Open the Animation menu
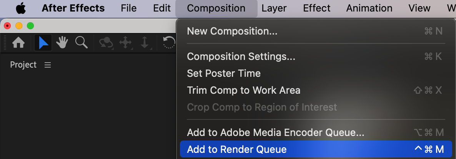Image resolution: width=456 pixels, height=159 pixels. point(369,8)
